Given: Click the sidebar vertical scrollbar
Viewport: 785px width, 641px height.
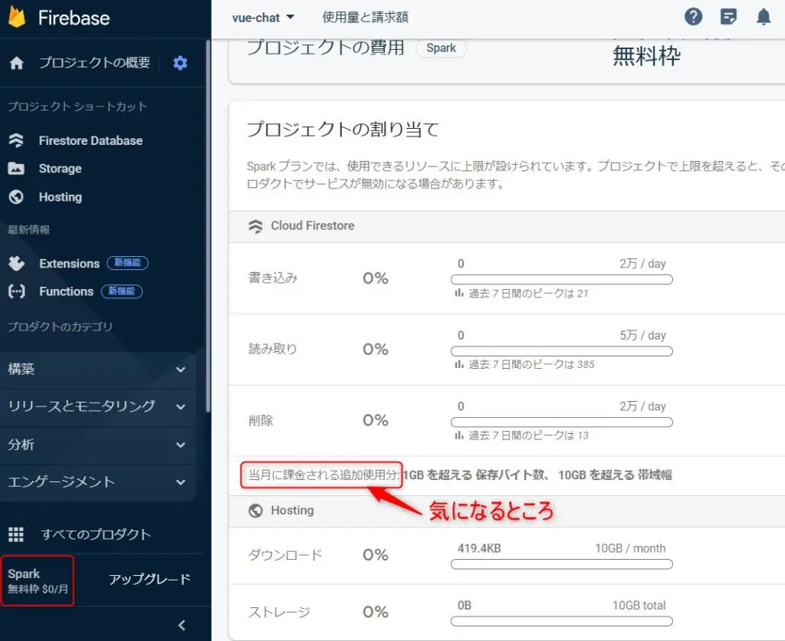Looking at the screenshot, I should point(208,225).
